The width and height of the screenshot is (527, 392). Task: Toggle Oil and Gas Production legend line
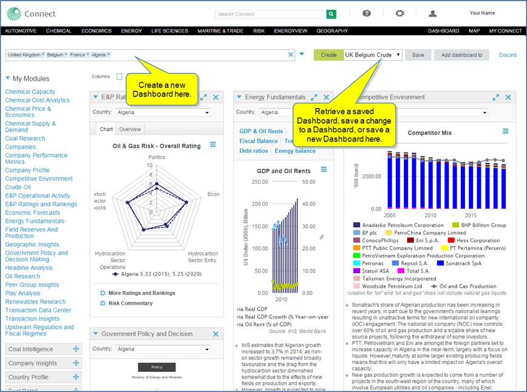coord(463,286)
